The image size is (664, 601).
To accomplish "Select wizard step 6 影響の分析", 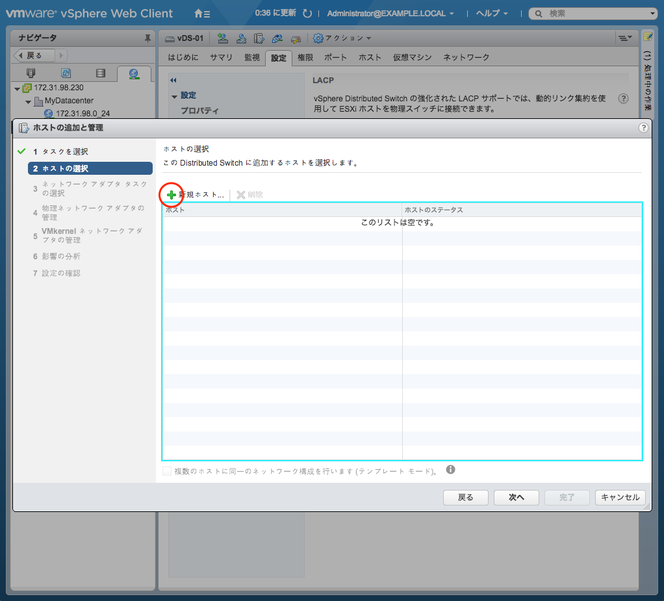I will click(57, 256).
